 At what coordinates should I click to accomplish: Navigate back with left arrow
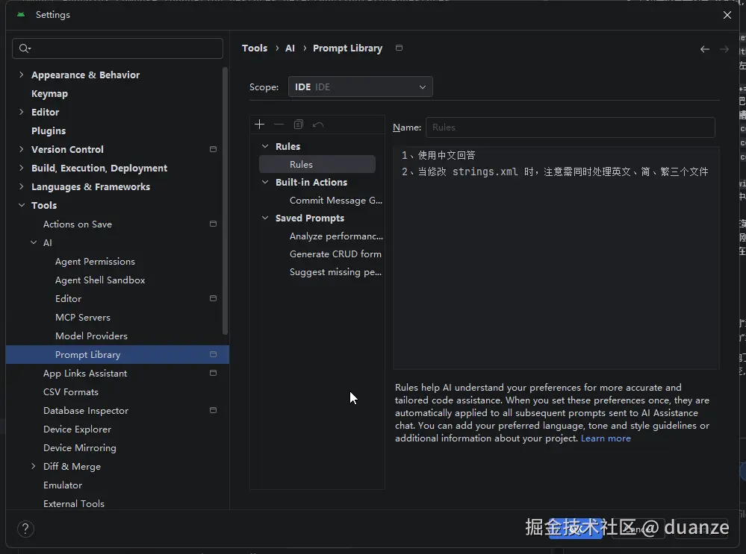[x=705, y=49]
